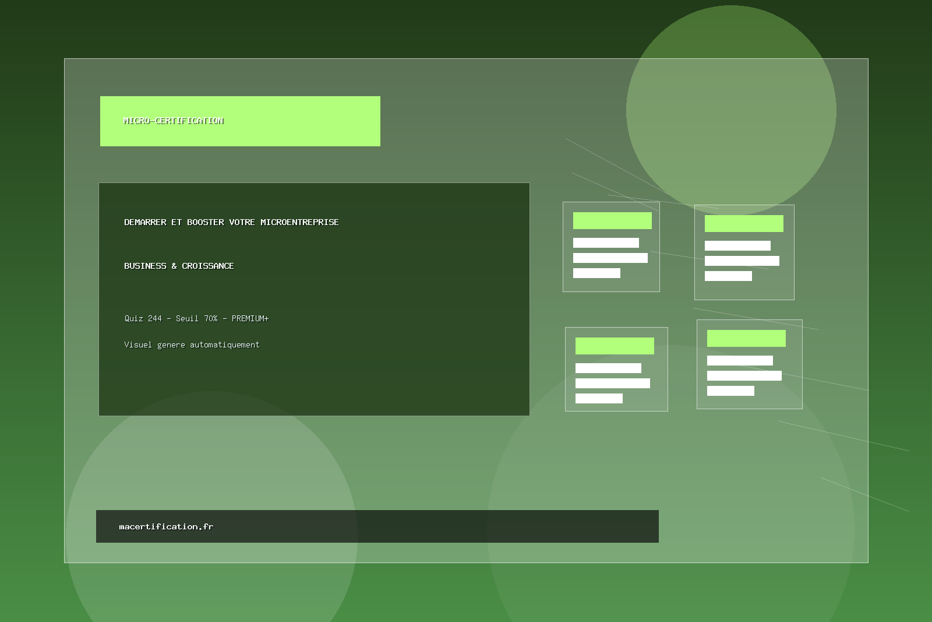Viewport: 932px width, 622px height.
Task: Select the DEMARRER ET BOOSTER VOTRE MICROENTREPRISE title
Action: tap(231, 222)
